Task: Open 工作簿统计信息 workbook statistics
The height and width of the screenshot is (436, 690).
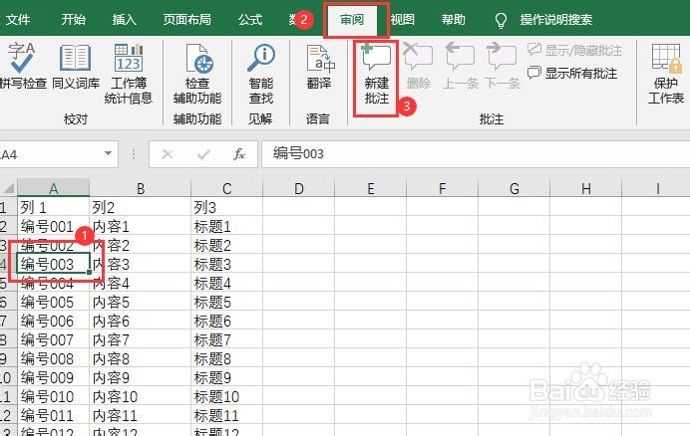Action: coord(128,73)
